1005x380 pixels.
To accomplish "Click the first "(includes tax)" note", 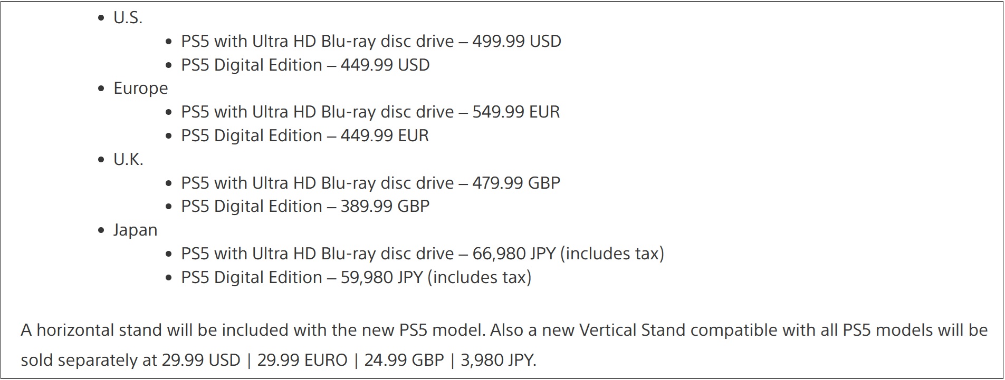I will point(611,254).
